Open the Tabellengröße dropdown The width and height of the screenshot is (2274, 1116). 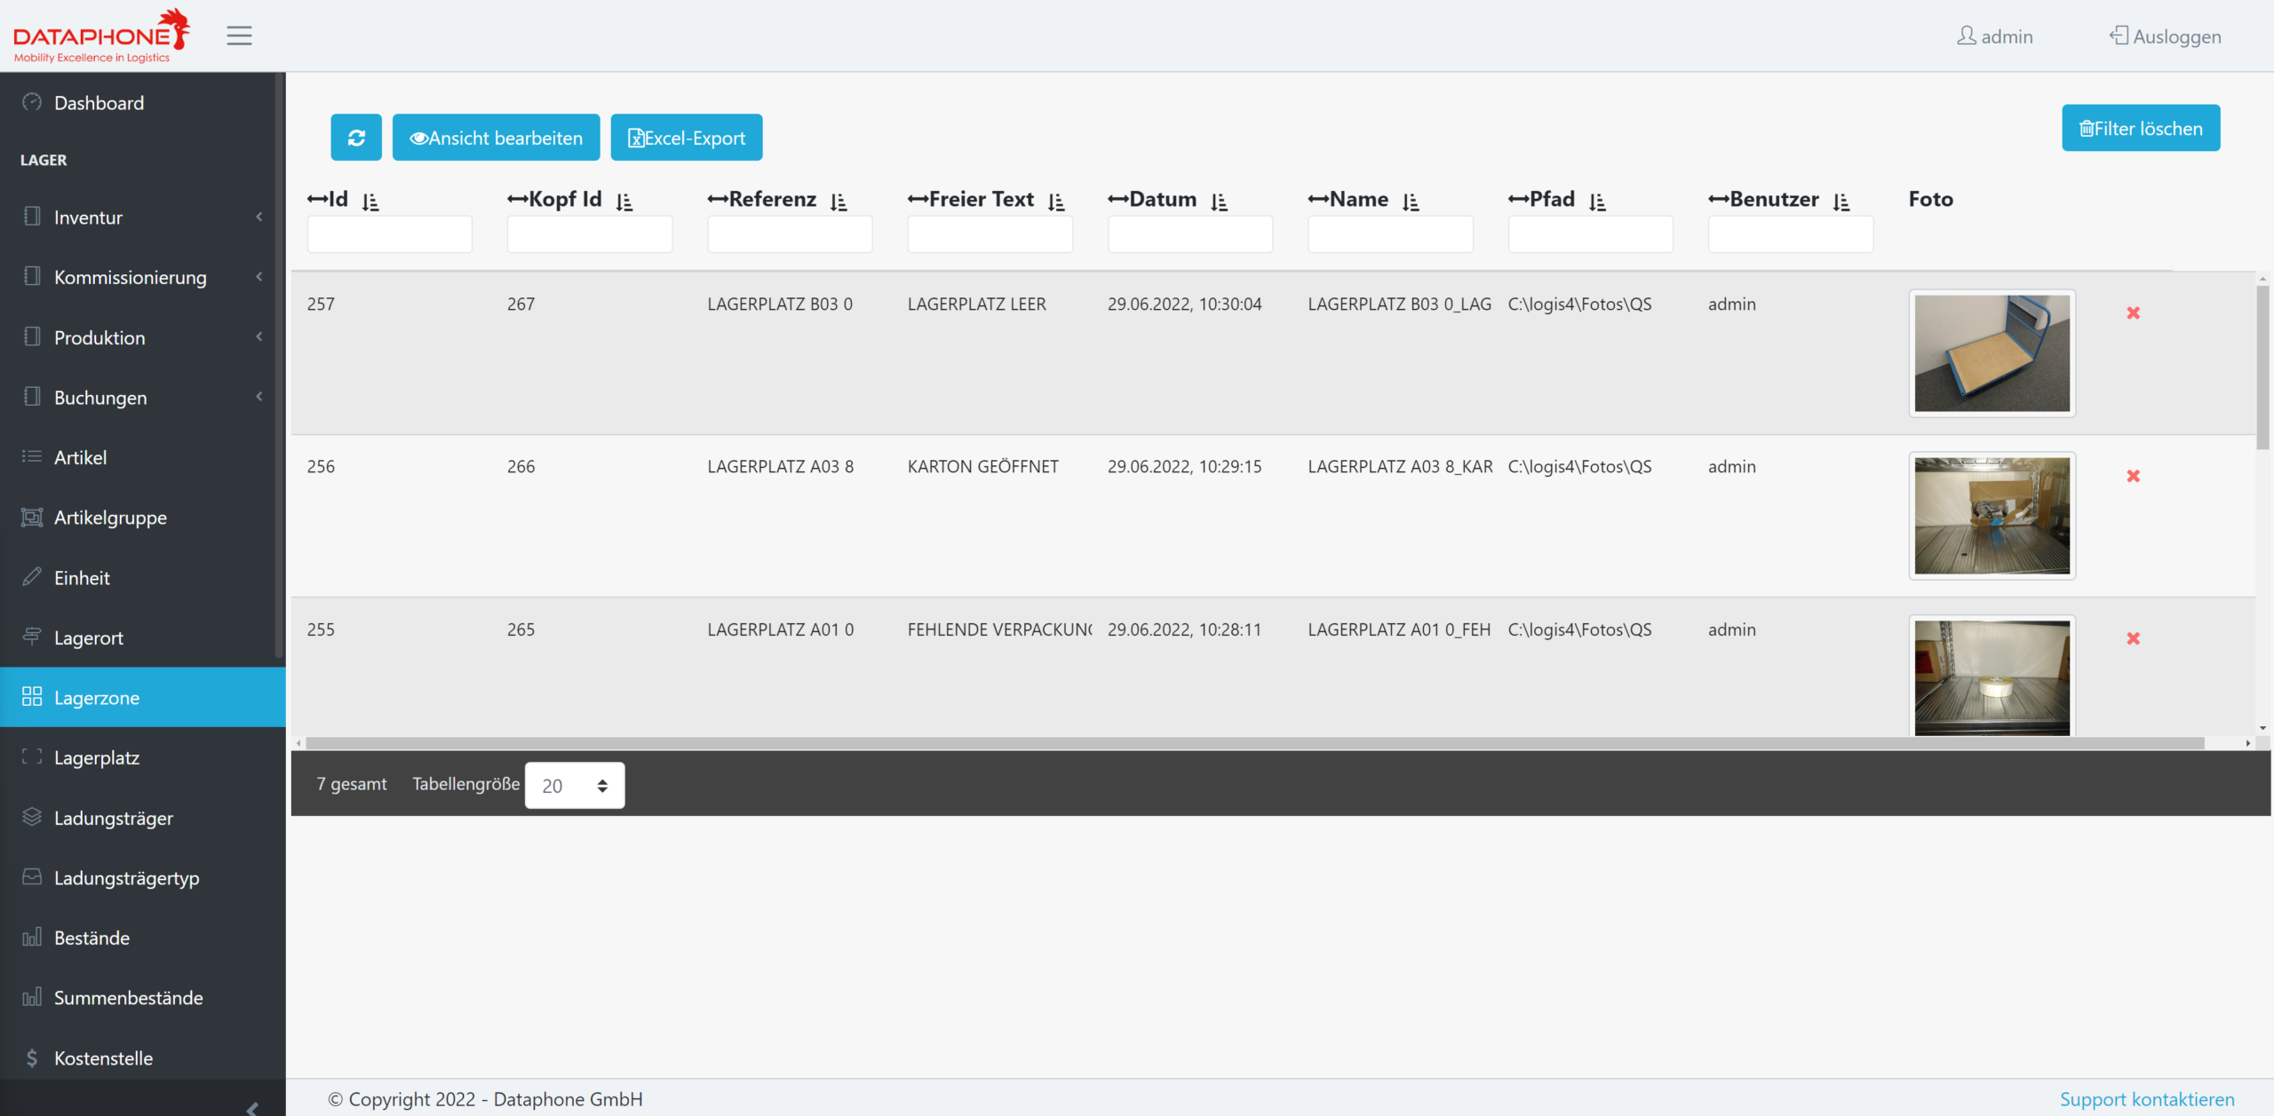pos(575,785)
